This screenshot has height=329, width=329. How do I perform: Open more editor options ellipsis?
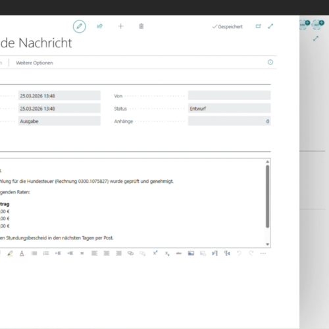point(263,253)
